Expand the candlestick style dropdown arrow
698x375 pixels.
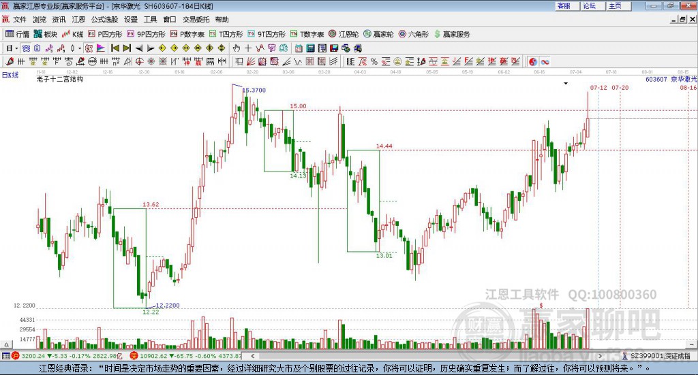79,48
